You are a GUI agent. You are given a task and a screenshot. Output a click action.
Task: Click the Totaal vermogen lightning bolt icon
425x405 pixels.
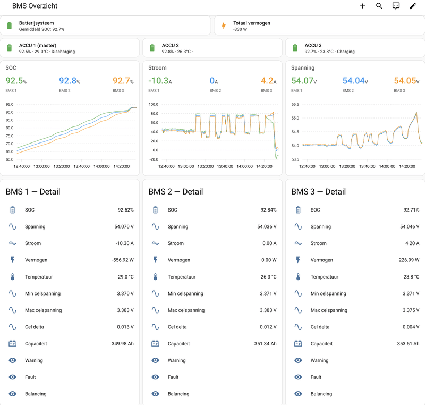coord(224,26)
